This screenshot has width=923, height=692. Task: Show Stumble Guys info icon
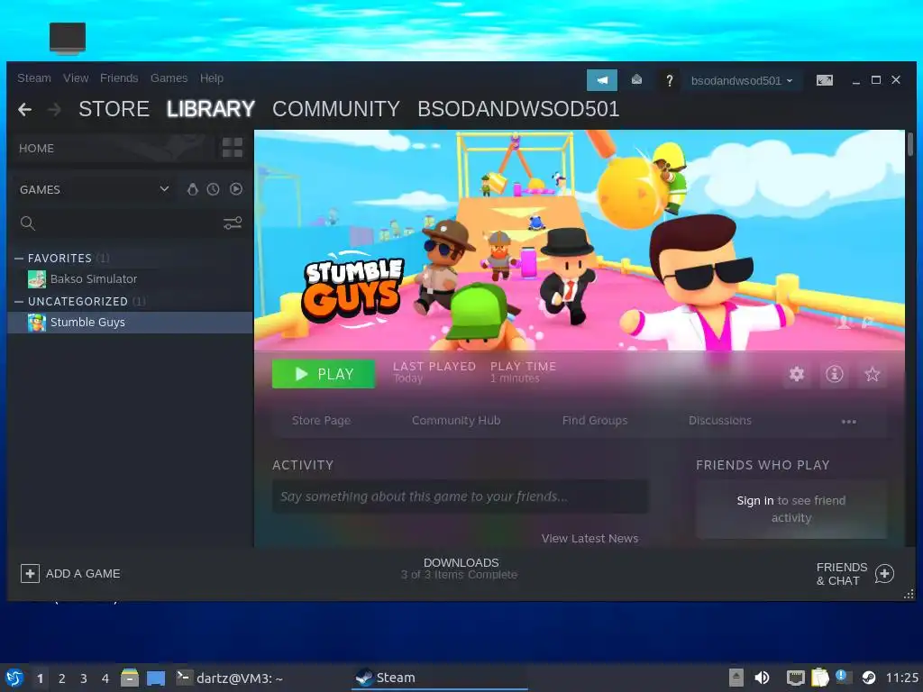[834, 374]
